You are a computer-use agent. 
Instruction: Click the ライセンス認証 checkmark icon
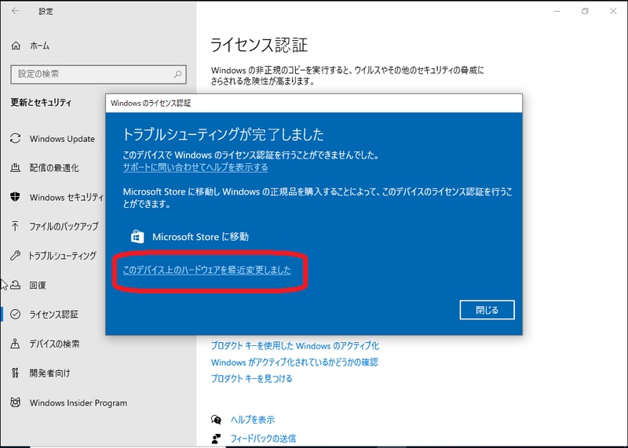pos(15,315)
